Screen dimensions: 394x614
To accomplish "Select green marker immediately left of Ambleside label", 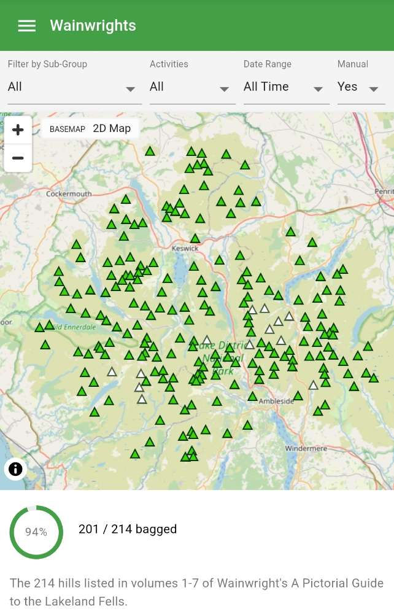I will coord(253,396).
